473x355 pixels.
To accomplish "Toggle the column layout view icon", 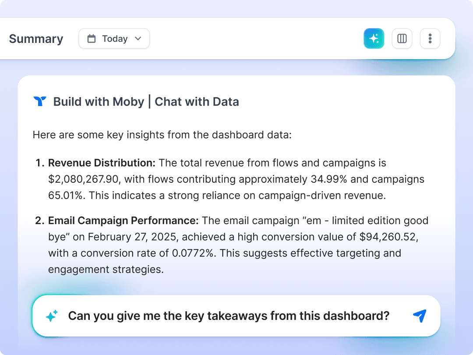I will pyautogui.click(x=402, y=38).
